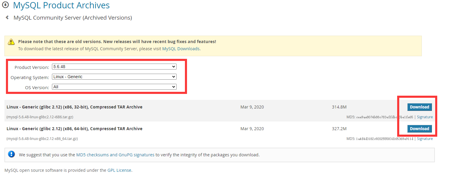Click the bold old versions warning text
The height and width of the screenshot is (178, 450).
pyautogui.click(x=117, y=42)
